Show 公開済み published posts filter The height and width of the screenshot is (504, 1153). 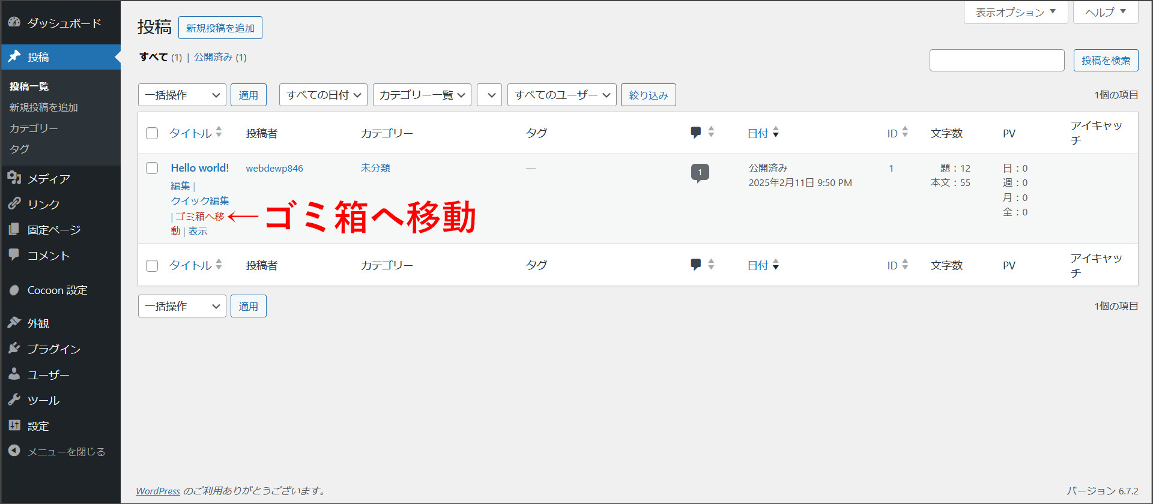[x=213, y=57]
